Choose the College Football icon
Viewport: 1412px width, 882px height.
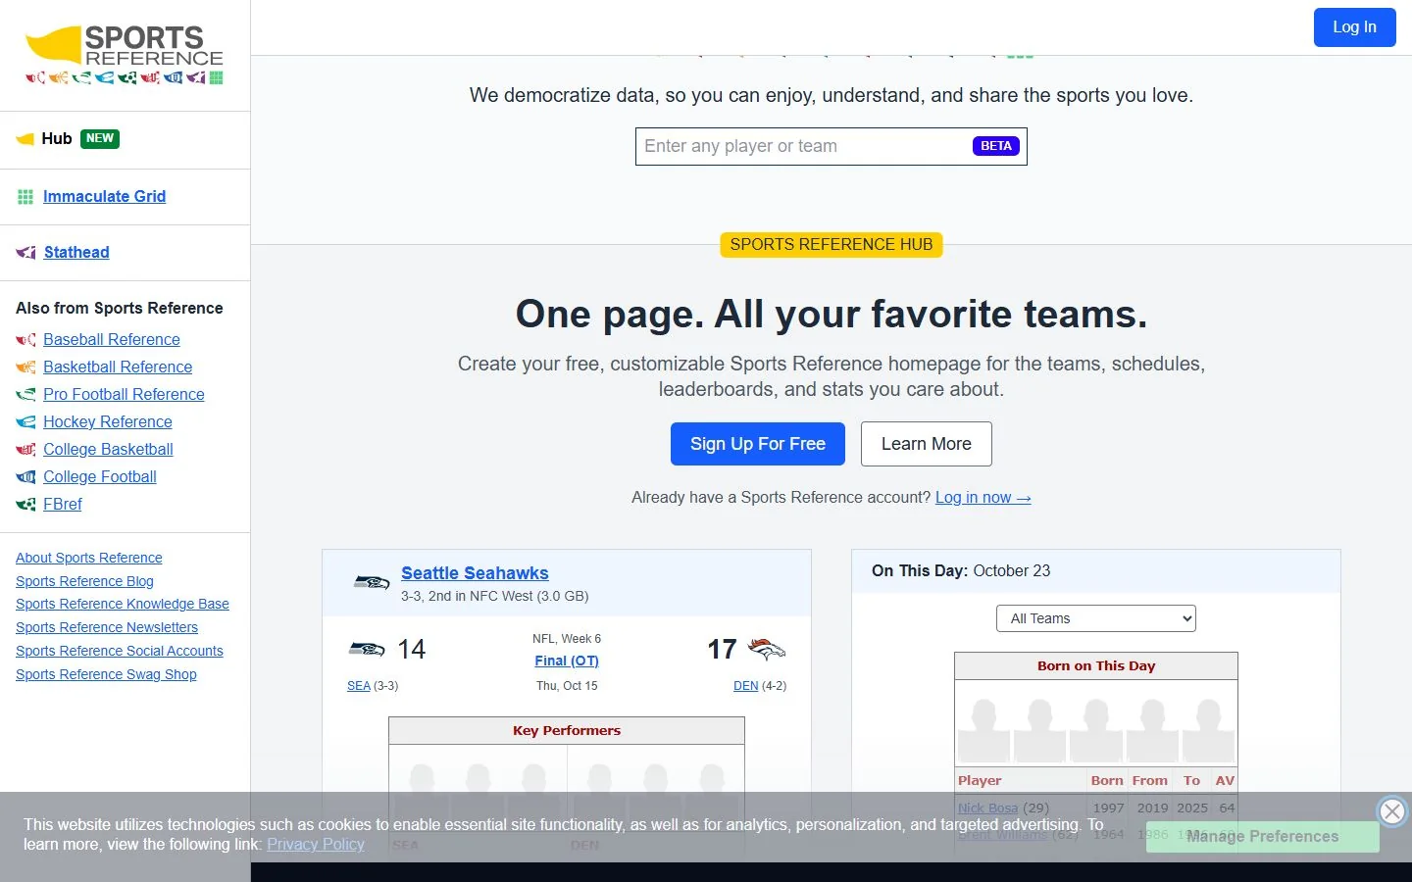pyautogui.click(x=26, y=477)
